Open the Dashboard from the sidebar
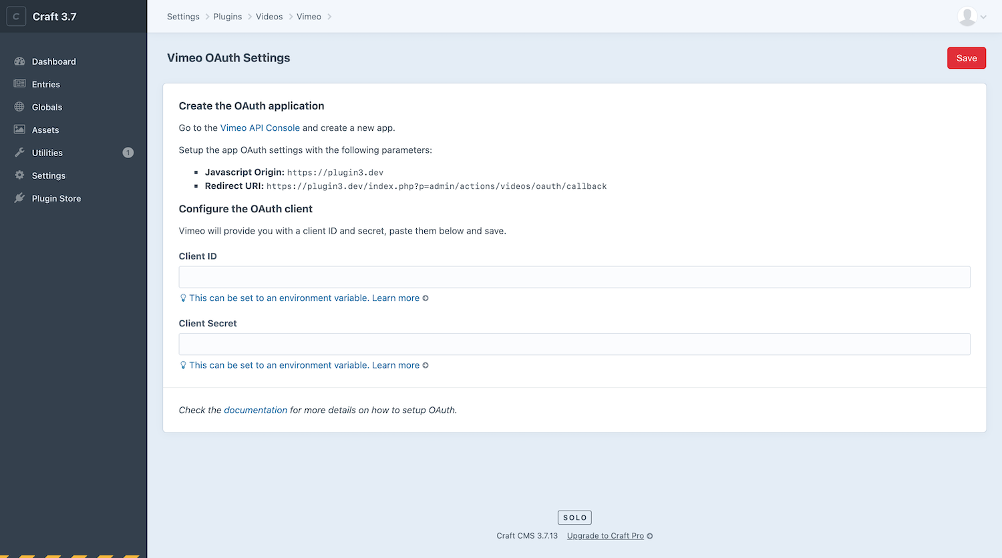This screenshot has width=1002, height=558. (x=53, y=61)
